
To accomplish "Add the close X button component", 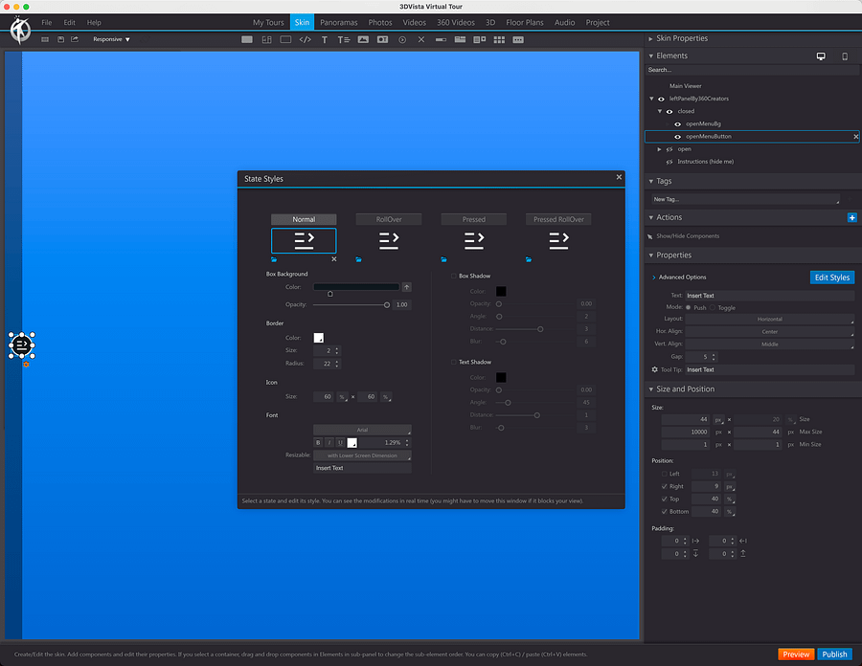I will pyautogui.click(x=421, y=39).
